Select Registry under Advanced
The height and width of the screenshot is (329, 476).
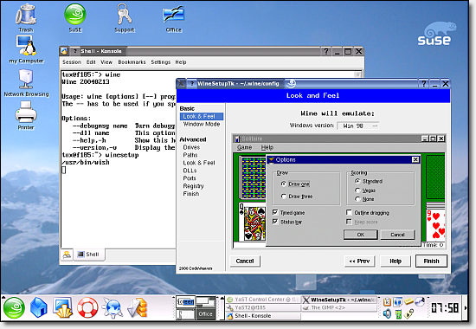193,186
